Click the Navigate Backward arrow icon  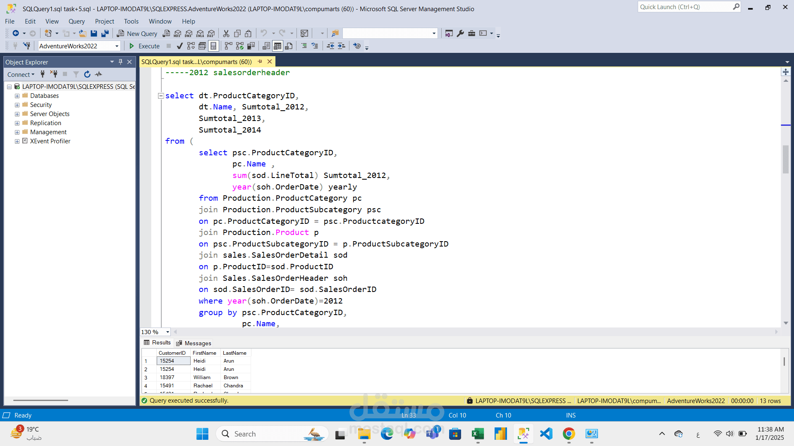pos(16,33)
